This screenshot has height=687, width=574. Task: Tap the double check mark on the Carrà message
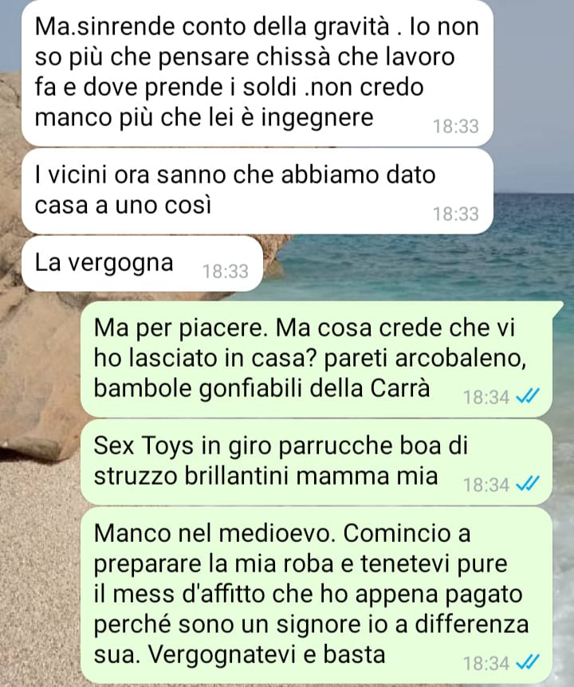coord(528,397)
